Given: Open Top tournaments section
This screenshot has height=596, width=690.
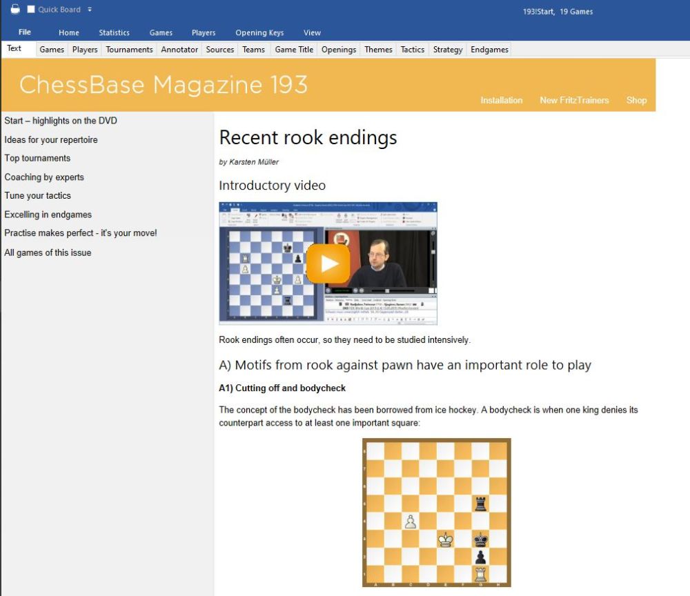Looking at the screenshot, I should pyautogui.click(x=37, y=158).
